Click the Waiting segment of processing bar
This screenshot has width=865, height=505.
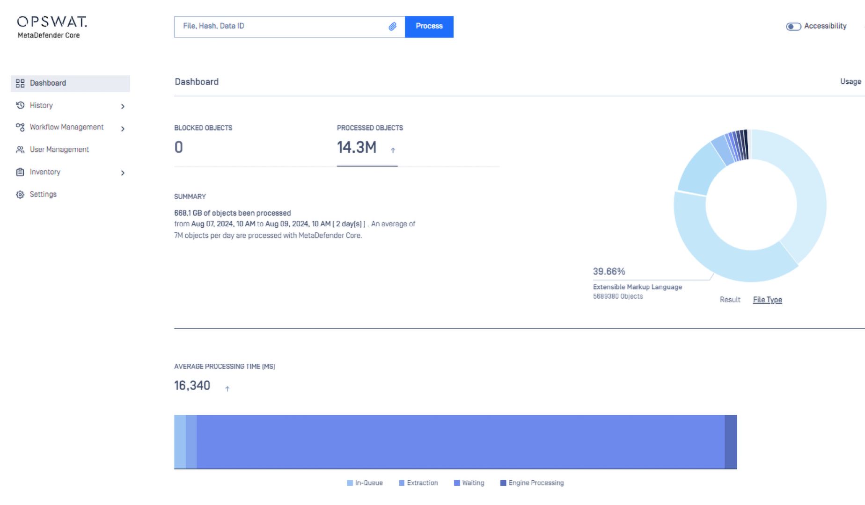[x=460, y=442]
